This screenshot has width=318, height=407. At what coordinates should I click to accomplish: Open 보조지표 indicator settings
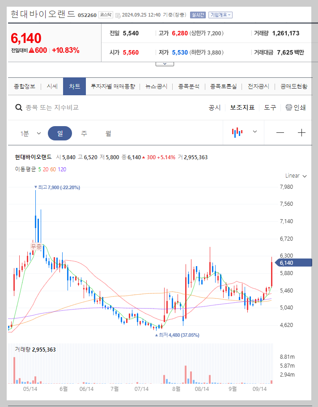point(242,107)
